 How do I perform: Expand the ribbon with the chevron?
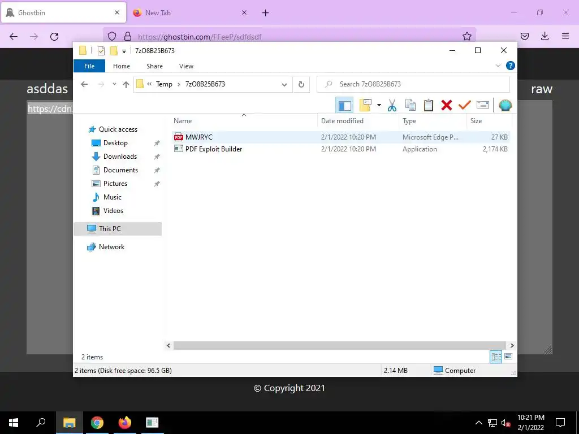click(x=498, y=66)
